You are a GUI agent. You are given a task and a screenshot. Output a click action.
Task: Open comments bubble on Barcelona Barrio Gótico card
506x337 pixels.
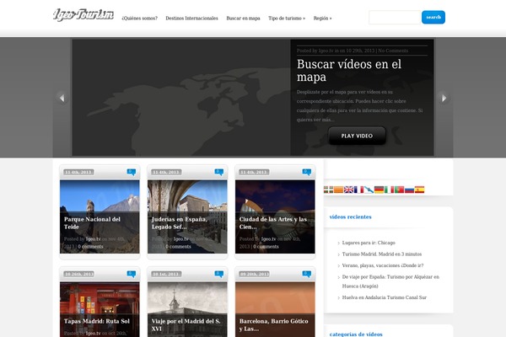(307, 274)
